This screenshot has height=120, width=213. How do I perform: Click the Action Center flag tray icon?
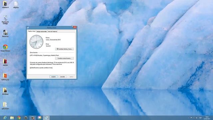click(x=191, y=118)
